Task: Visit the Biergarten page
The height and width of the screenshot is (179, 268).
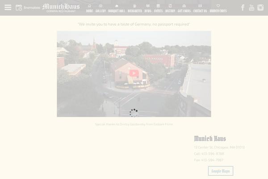Action: [135, 9]
